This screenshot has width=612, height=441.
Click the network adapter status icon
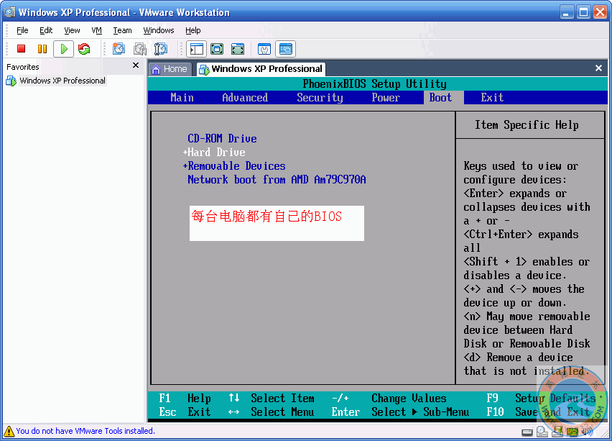pos(572,432)
